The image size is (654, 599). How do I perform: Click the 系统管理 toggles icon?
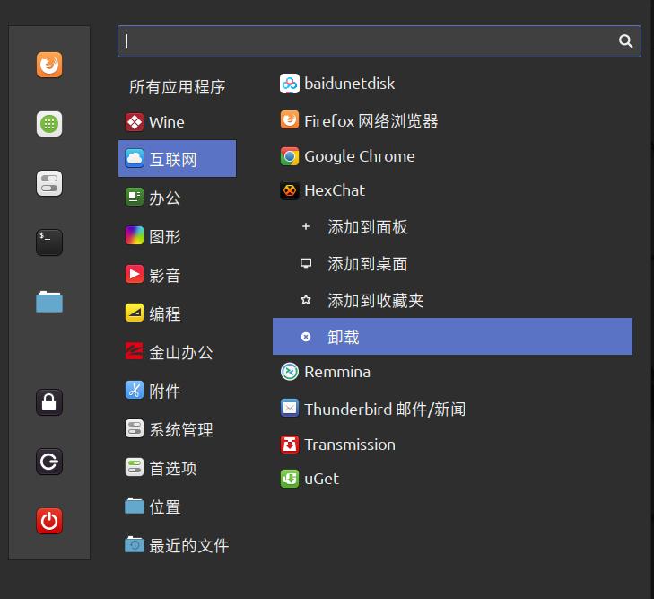point(135,428)
